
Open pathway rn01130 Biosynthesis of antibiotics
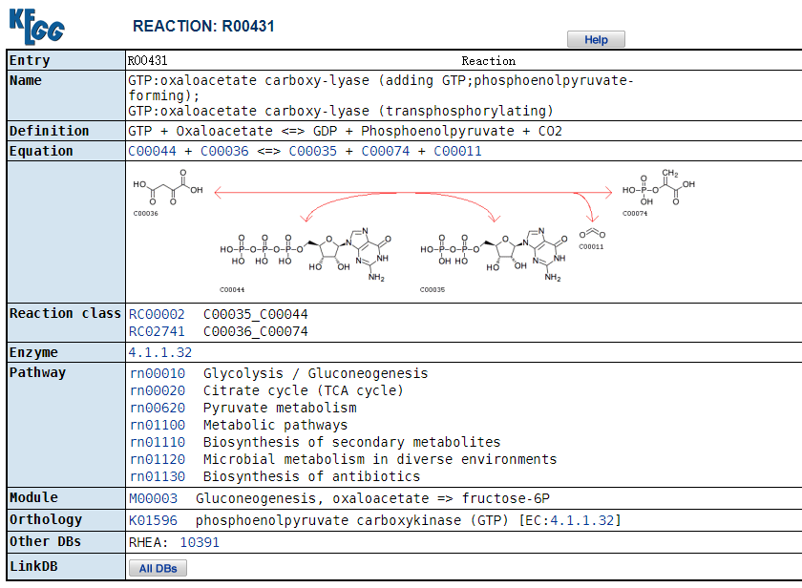click(158, 476)
